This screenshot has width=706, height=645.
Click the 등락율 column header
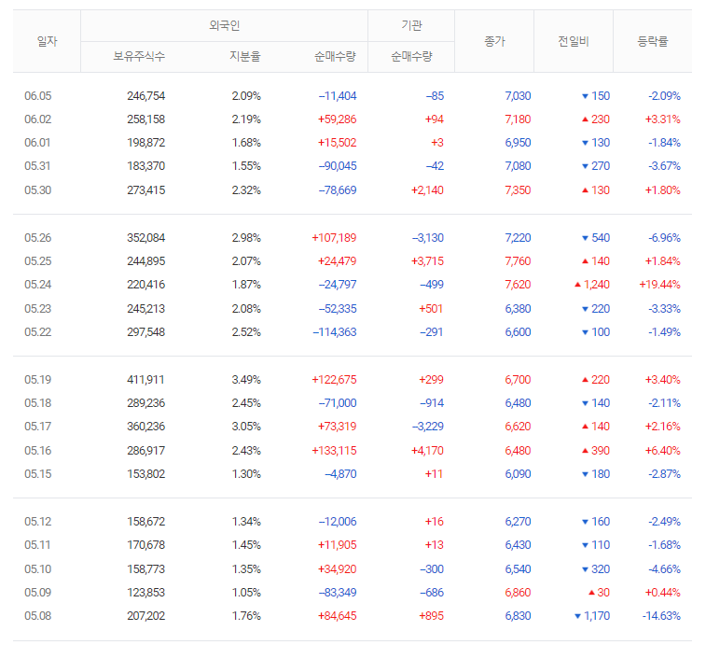[x=653, y=41]
